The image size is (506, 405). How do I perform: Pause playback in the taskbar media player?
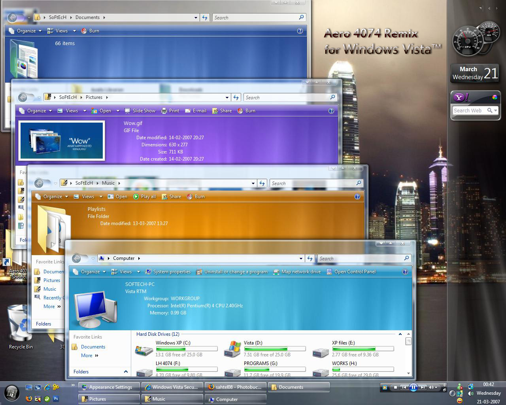coord(413,388)
